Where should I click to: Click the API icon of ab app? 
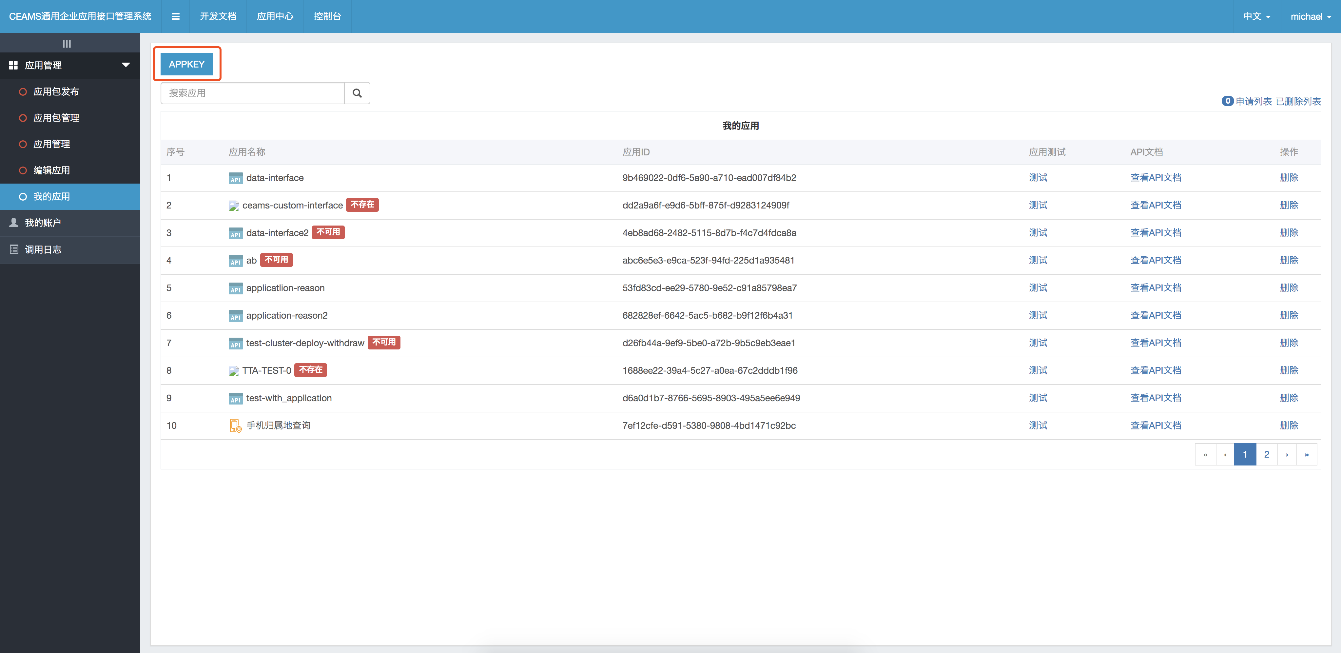pyautogui.click(x=235, y=261)
